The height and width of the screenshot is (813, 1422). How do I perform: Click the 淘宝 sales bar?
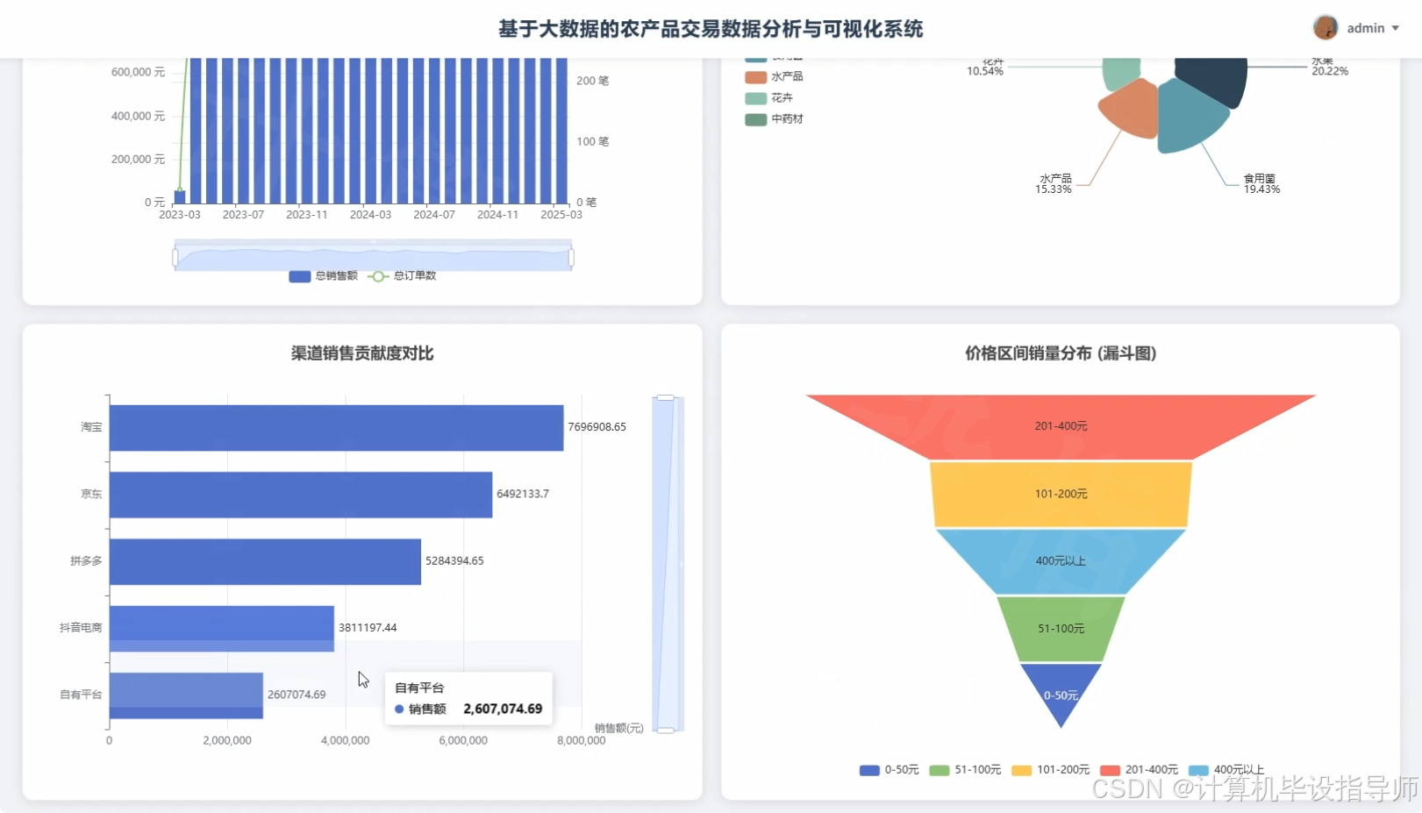[336, 427]
